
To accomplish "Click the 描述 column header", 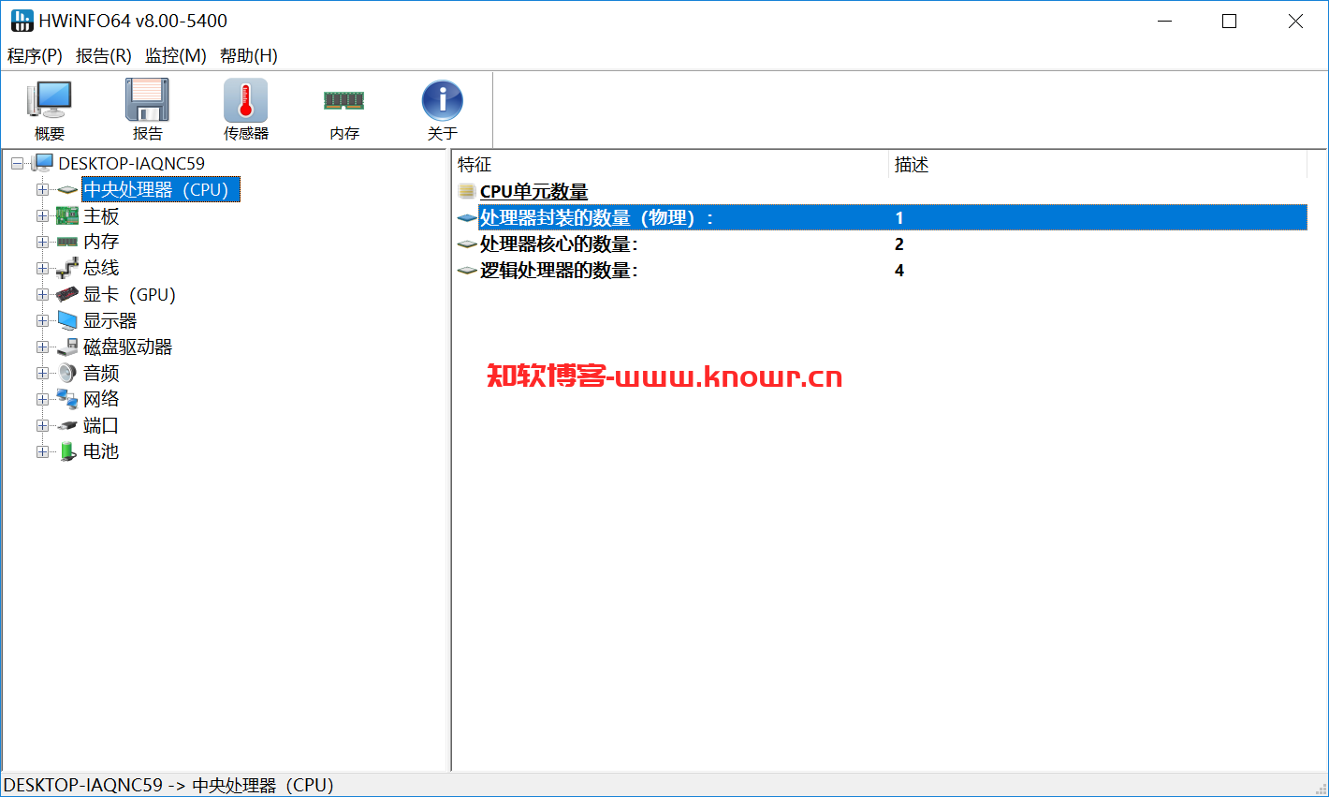I will point(1097,165).
